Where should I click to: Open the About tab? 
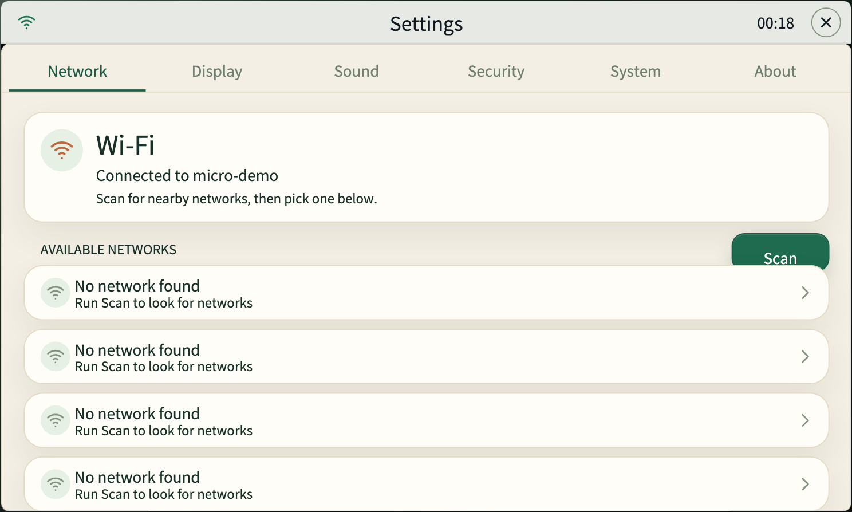tap(775, 72)
